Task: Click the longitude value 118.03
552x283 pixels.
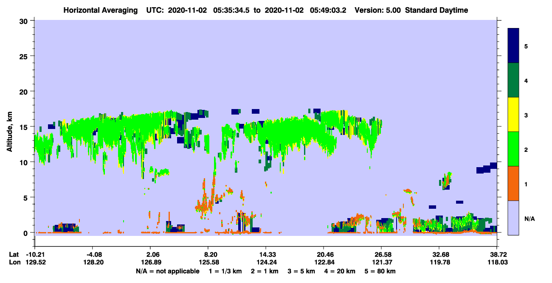Action: pyautogui.click(x=498, y=262)
